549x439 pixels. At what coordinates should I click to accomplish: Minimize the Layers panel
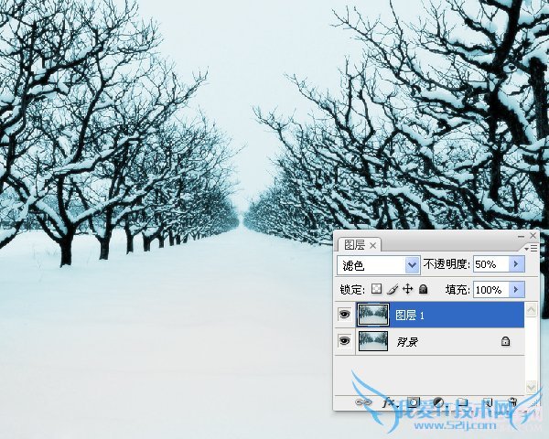[521, 236]
